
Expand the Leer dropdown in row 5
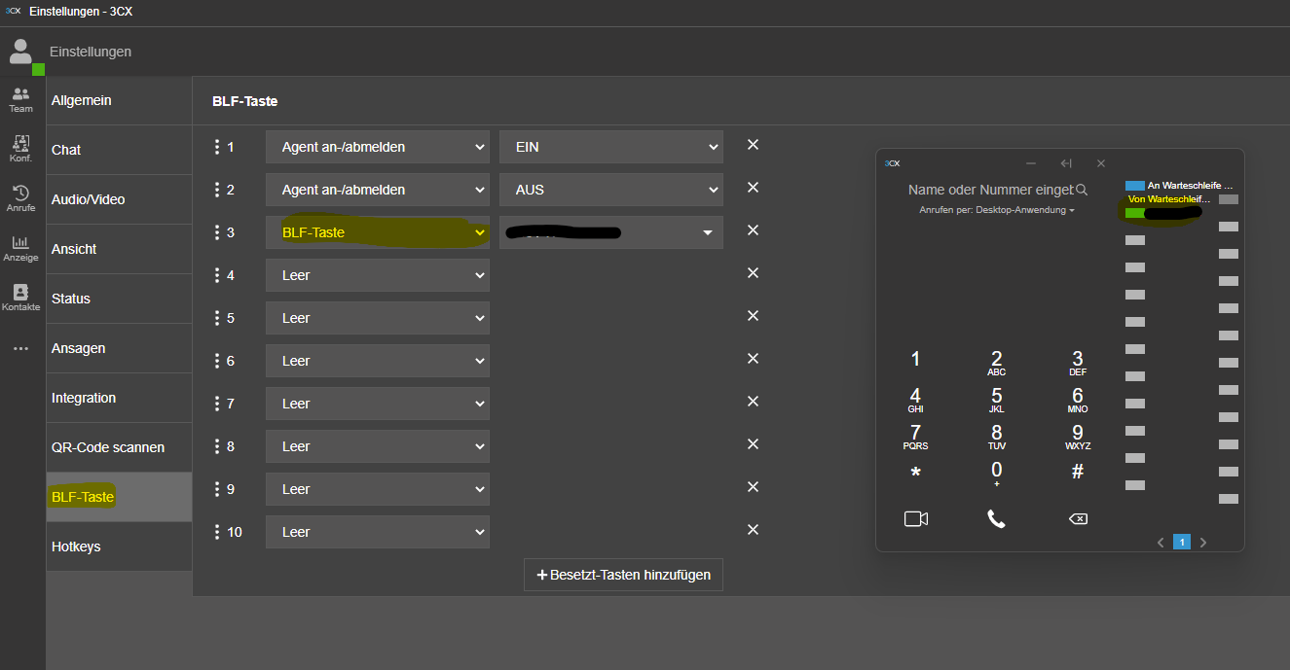coord(378,318)
